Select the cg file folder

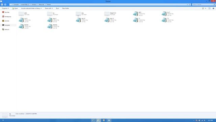(53, 14)
